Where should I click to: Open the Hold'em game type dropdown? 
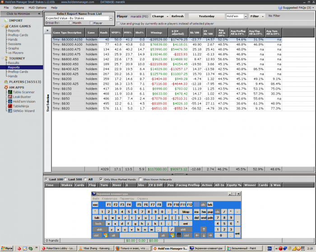click(x=246, y=17)
